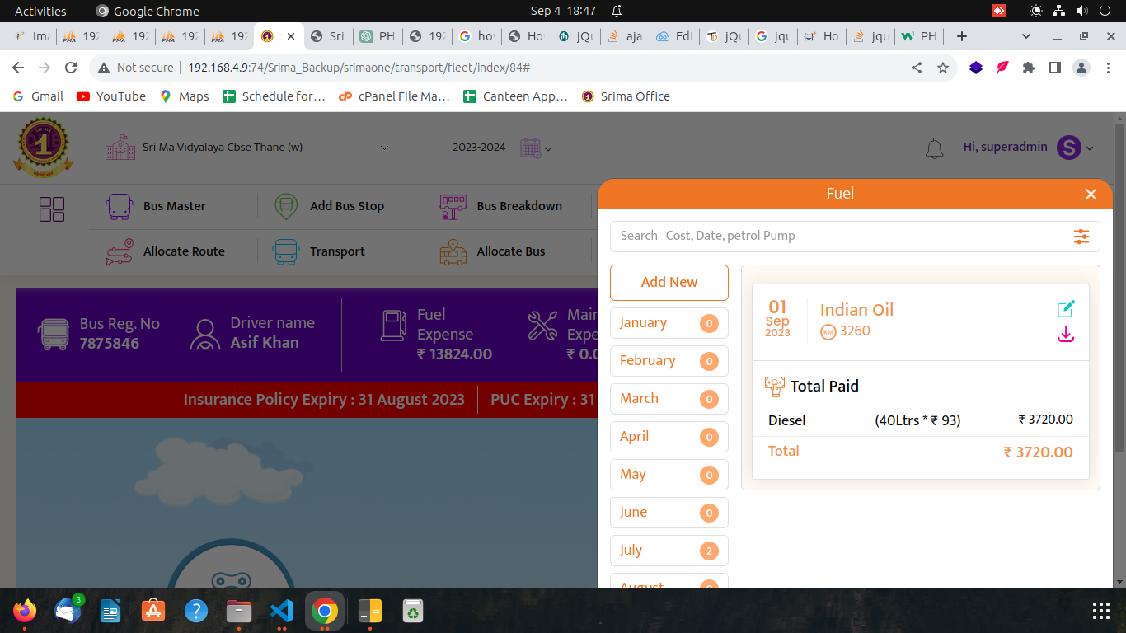This screenshot has height=633, width=1126.
Task: Close the Fuel panel
Action: 1091,195
